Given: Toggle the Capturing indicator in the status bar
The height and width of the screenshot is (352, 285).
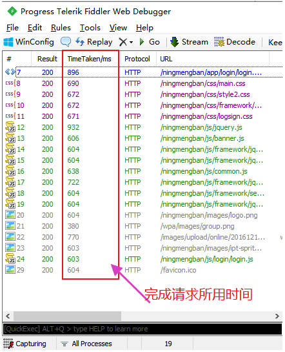Looking at the screenshot, I should [x=25, y=344].
